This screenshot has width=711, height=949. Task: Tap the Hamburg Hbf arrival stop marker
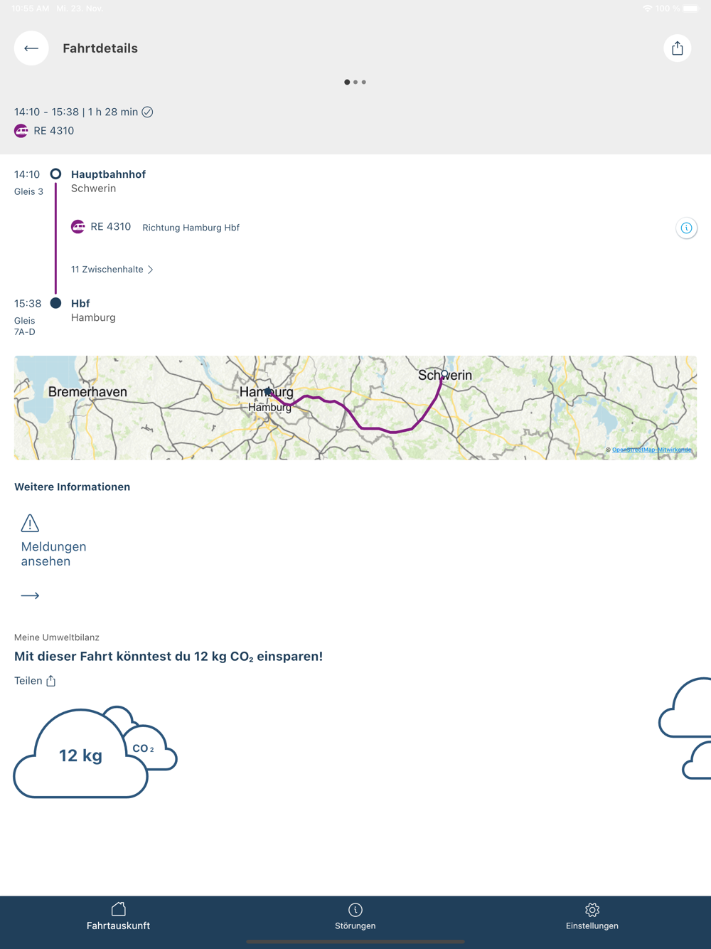point(55,303)
